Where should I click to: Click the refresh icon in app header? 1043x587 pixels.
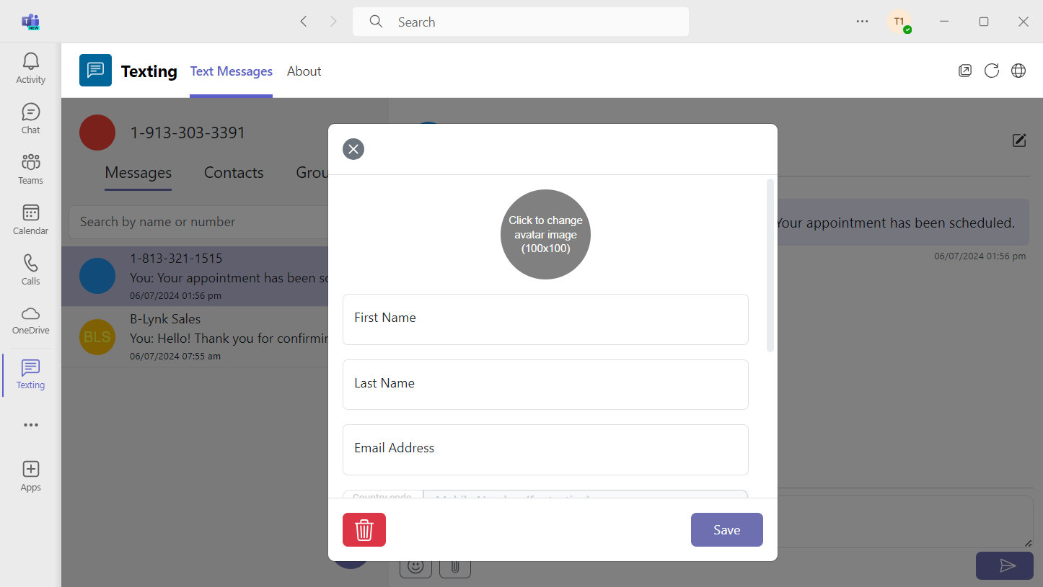(992, 71)
